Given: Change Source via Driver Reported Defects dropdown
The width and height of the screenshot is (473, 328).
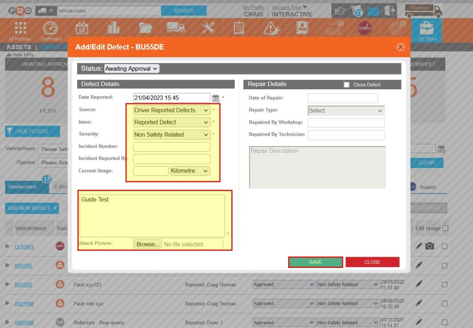Looking at the screenshot, I should (171, 110).
